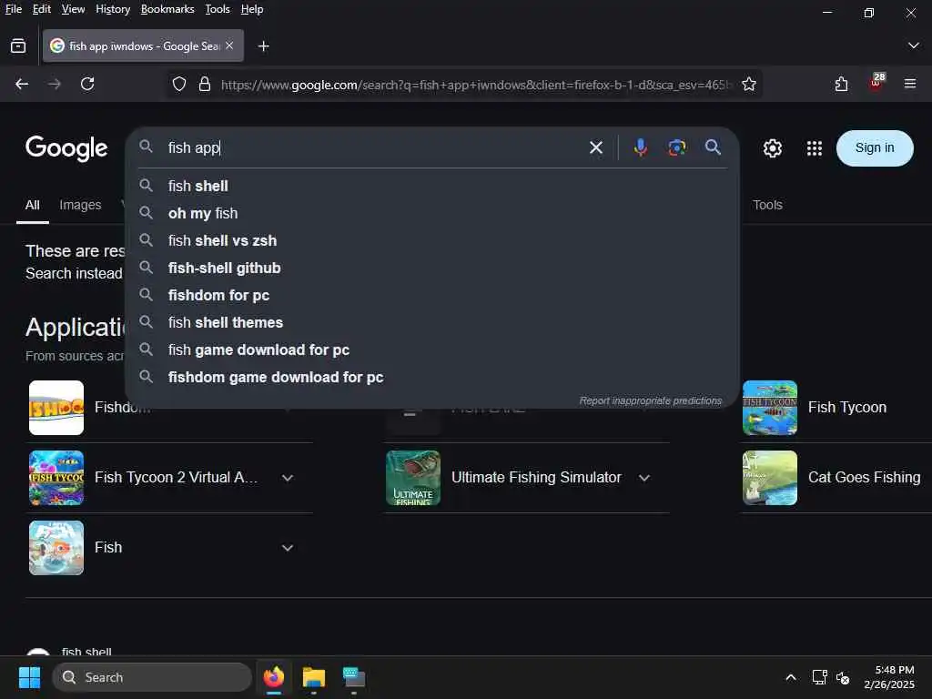
Task: Click the Google logo
Action: pyautogui.click(x=66, y=148)
